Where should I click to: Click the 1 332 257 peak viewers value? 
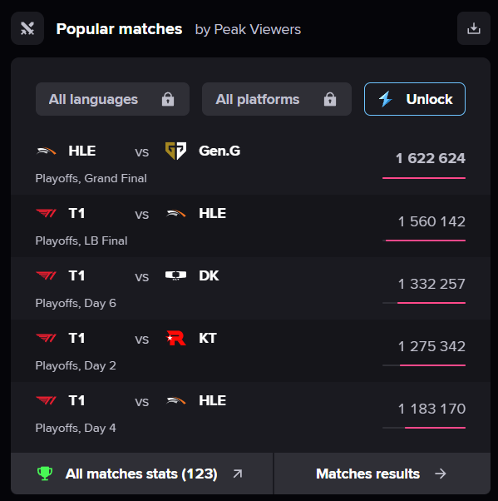(x=431, y=284)
